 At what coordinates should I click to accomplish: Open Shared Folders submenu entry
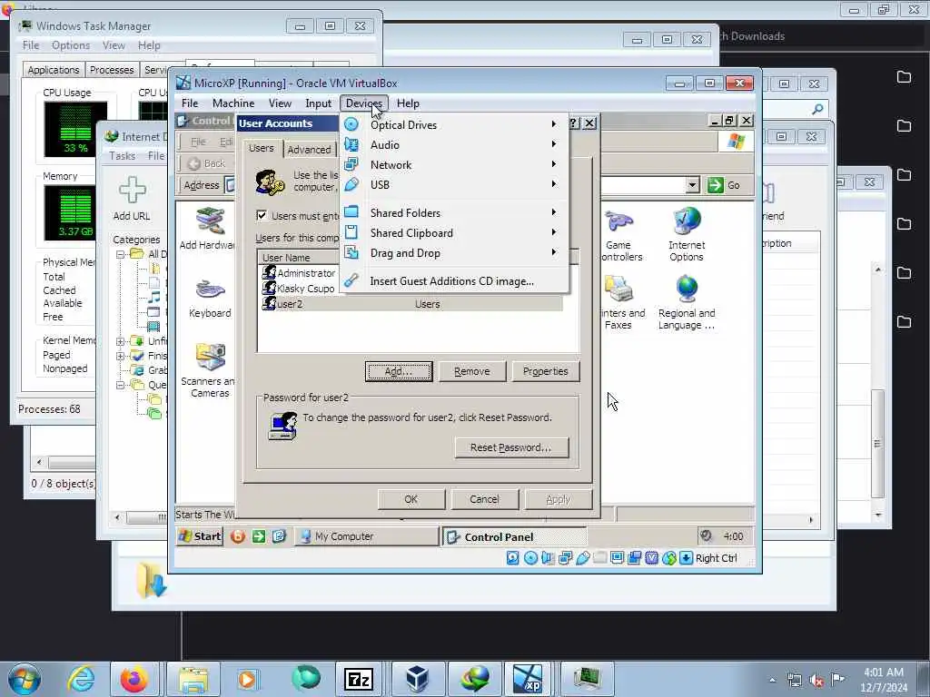coord(454,212)
